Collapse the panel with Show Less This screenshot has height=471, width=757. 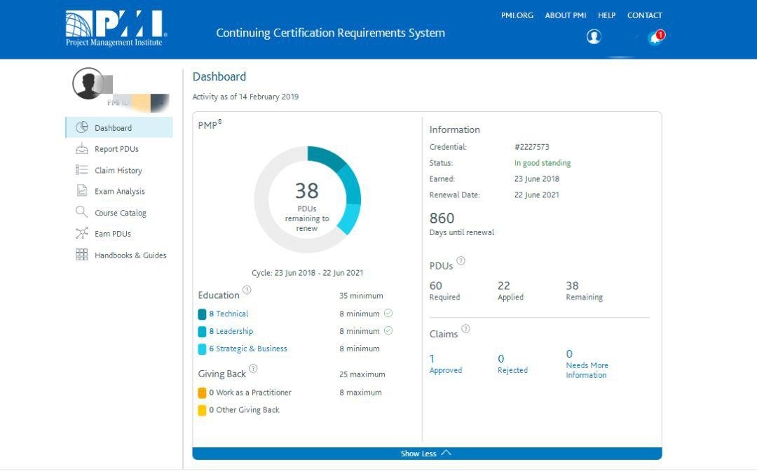[x=426, y=454]
